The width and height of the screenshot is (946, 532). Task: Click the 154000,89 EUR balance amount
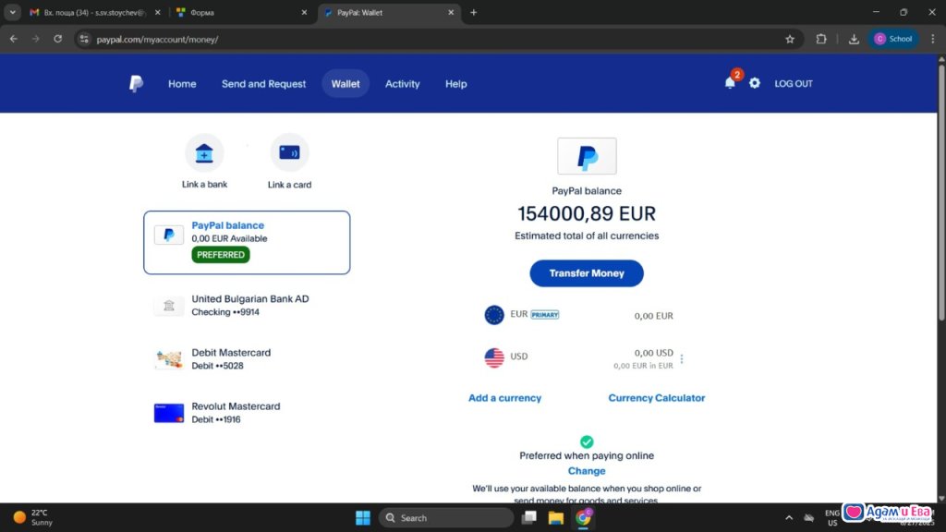(x=587, y=213)
